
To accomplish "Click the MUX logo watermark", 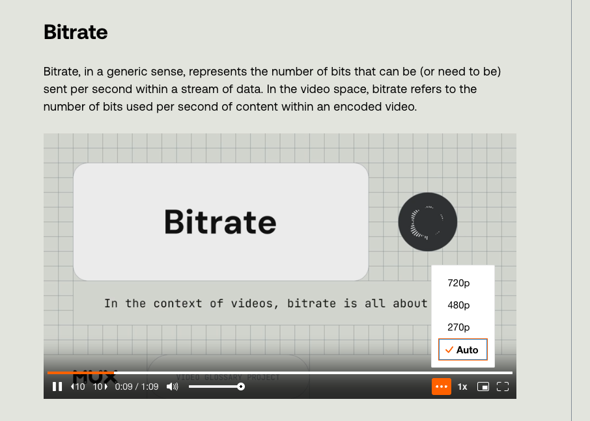I will tap(94, 377).
